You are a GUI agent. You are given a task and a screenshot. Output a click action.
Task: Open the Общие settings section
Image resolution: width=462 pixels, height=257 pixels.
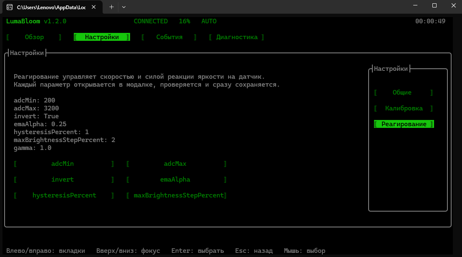[404, 92]
